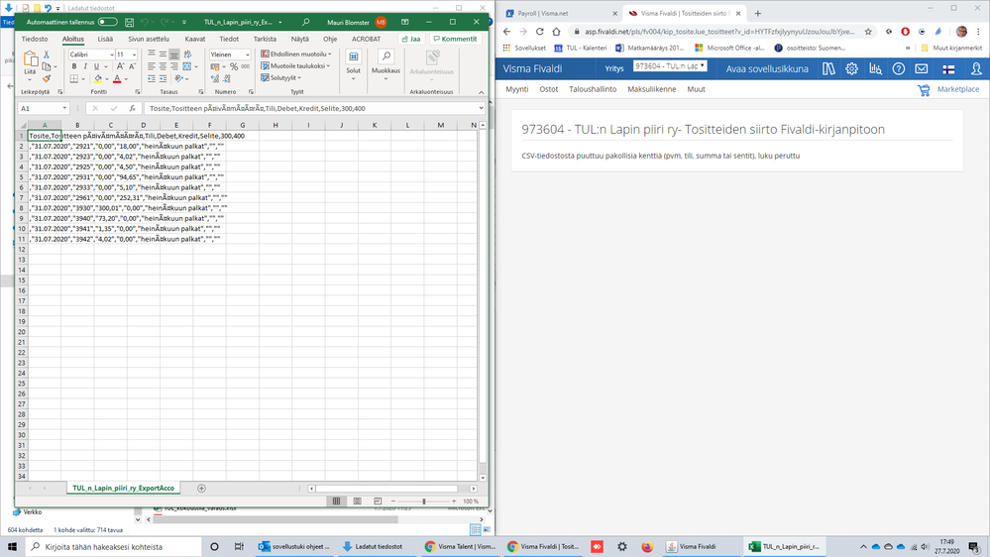Screen dimensions: 990x557
Task: Open the Tiedosto menu in Excel
Action: click(x=35, y=40)
